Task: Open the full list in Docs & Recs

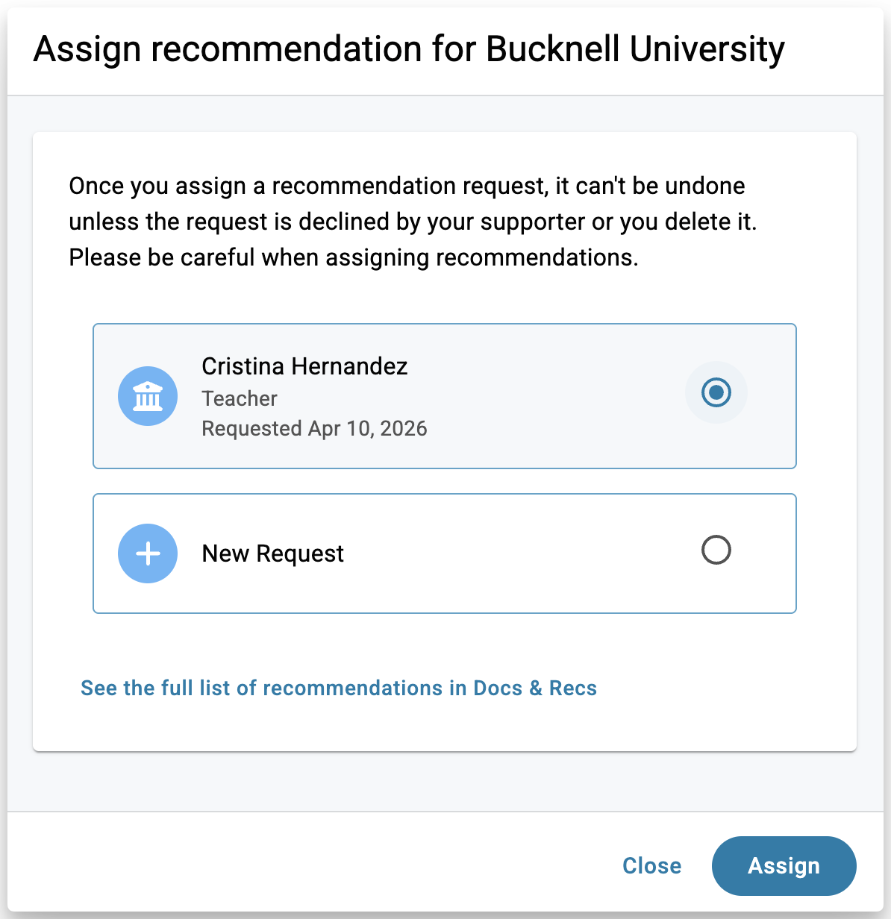Action: [x=339, y=688]
